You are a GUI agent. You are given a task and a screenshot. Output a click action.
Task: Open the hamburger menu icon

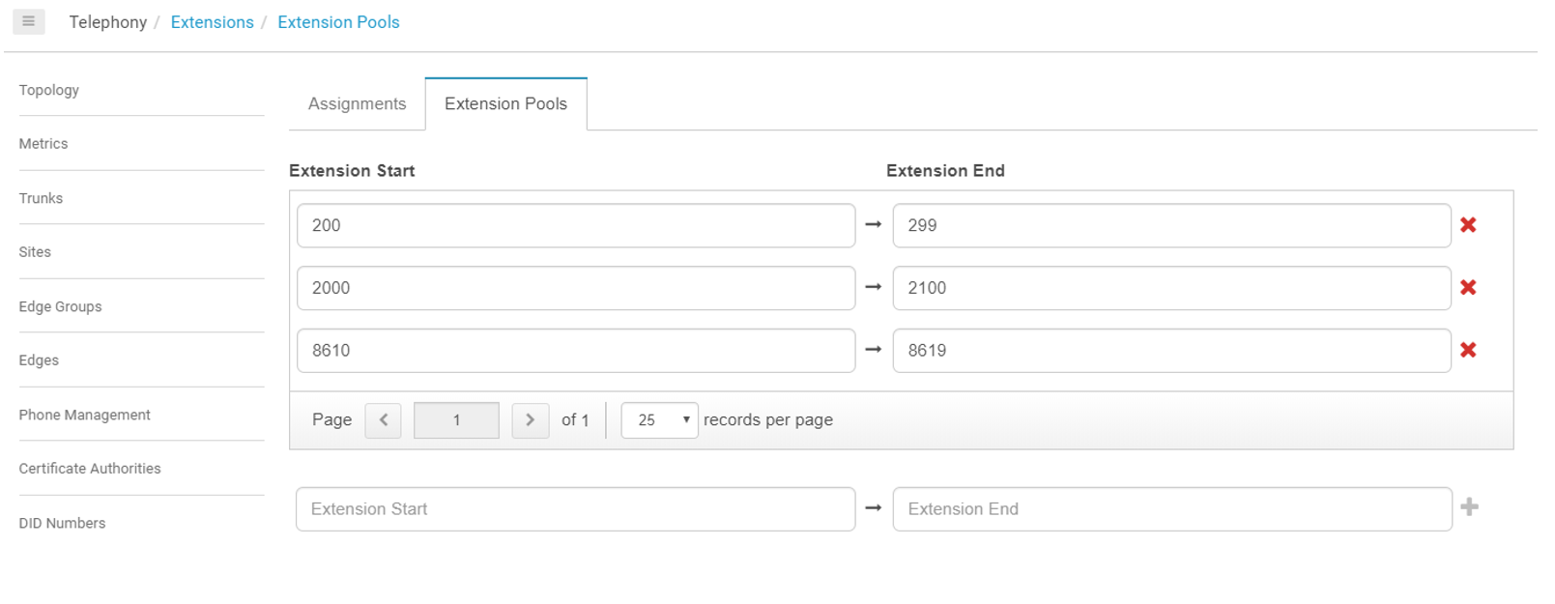(x=28, y=21)
